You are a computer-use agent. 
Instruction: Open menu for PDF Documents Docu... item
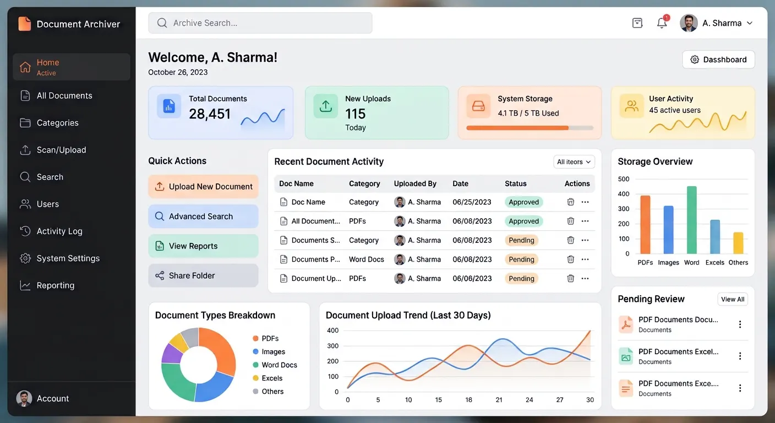(740, 324)
